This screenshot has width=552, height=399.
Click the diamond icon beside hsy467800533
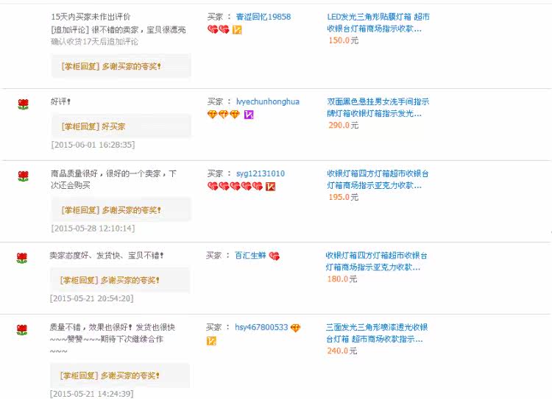(295, 328)
